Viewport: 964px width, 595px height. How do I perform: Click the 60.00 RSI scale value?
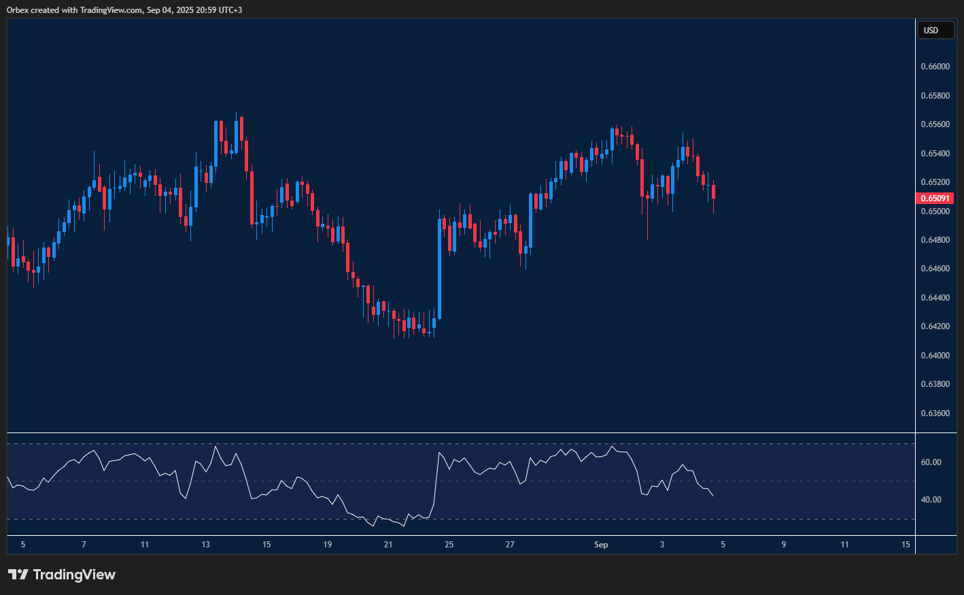pyautogui.click(x=933, y=462)
